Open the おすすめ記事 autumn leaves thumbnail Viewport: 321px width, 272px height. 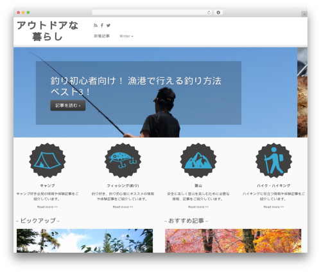[233, 240]
